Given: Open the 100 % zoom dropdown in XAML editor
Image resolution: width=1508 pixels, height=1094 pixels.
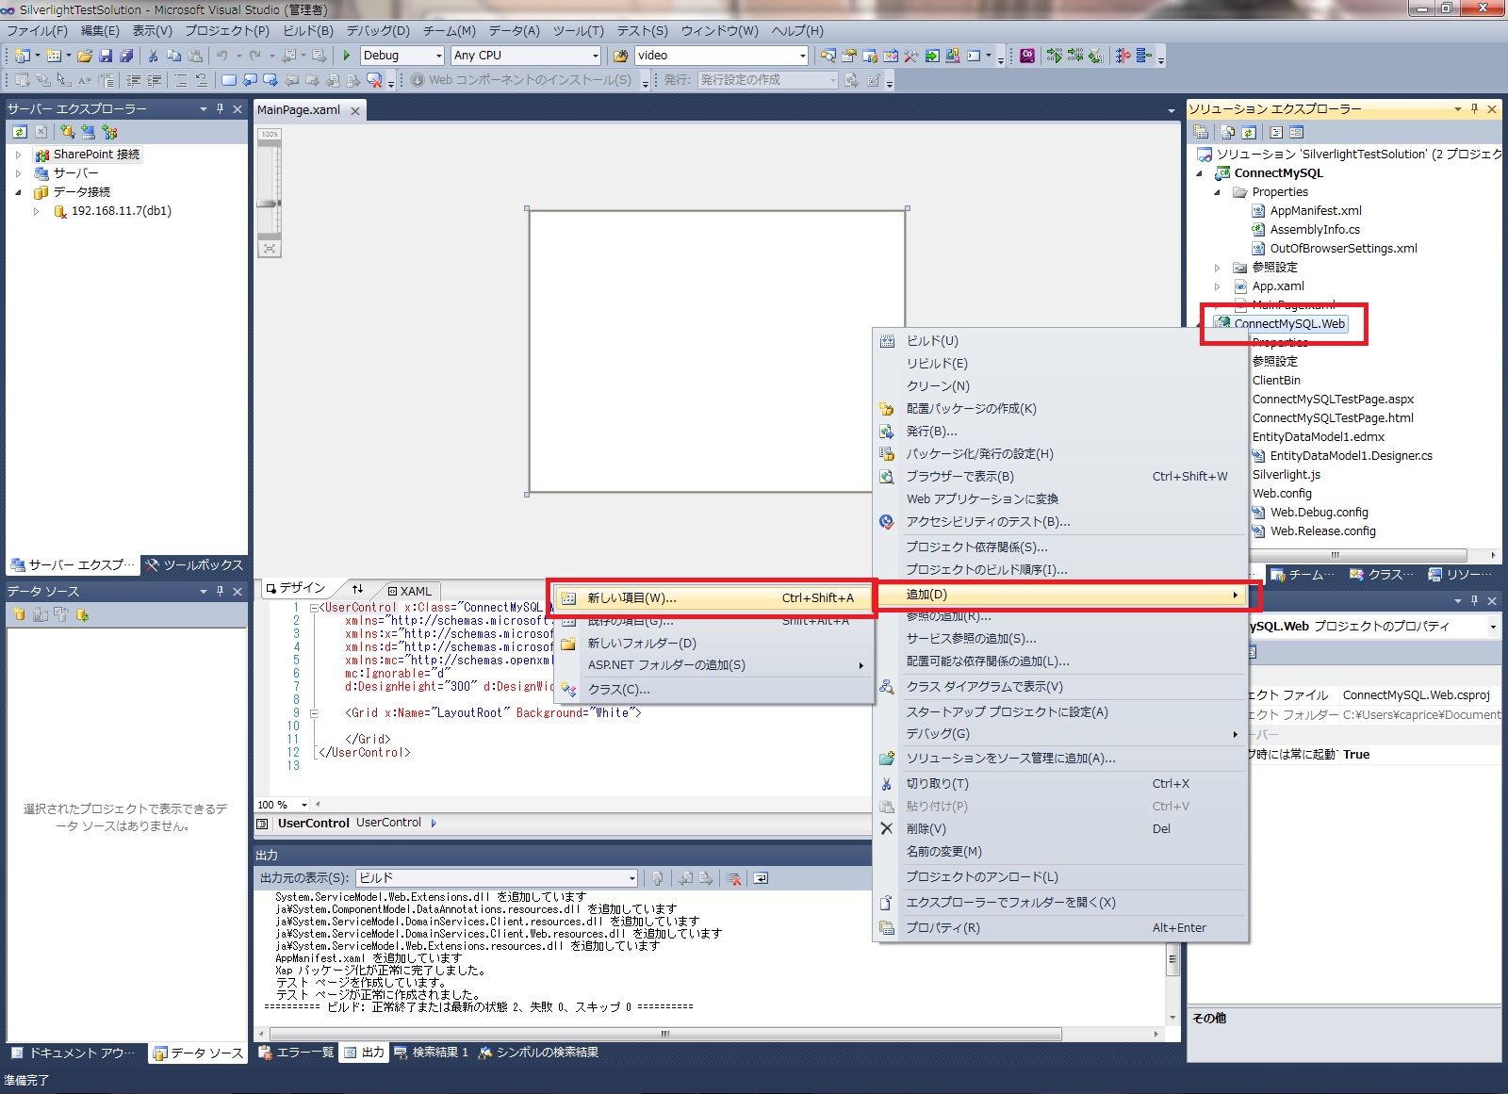Looking at the screenshot, I should 304,805.
